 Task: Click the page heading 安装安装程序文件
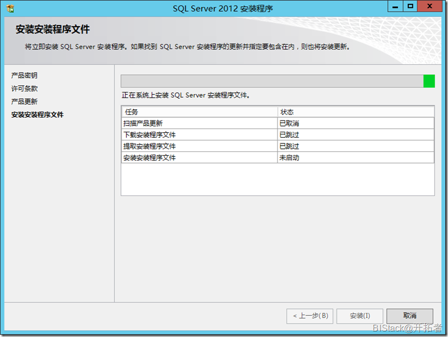pos(52,29)
